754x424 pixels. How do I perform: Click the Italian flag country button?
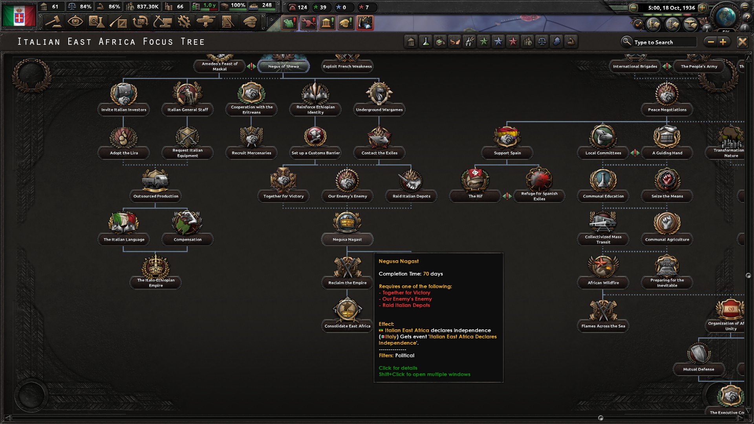[x=19, y=16]
